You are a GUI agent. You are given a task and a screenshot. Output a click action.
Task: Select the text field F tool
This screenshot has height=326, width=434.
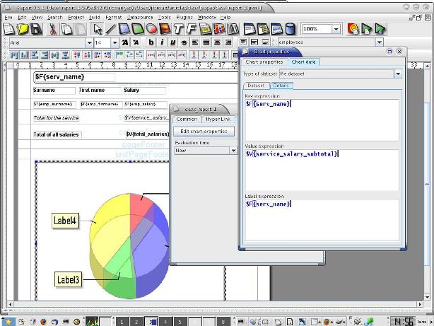(191, 29)
